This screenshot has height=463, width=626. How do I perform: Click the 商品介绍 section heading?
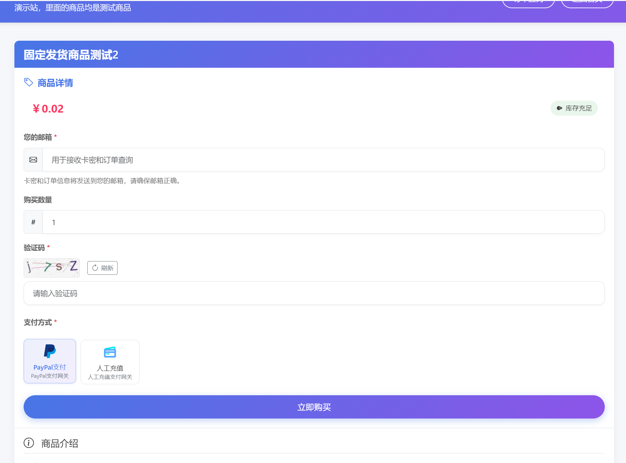point(60,443)
